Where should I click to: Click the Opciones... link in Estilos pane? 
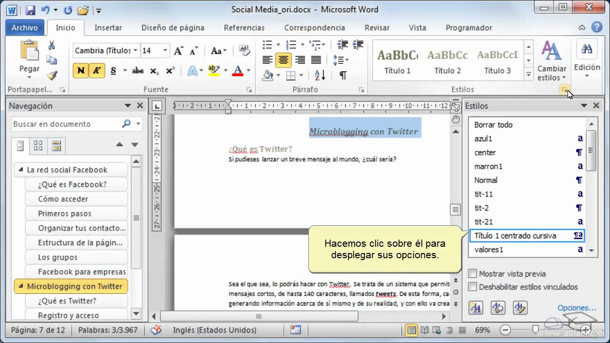click(x=577, y=308)
